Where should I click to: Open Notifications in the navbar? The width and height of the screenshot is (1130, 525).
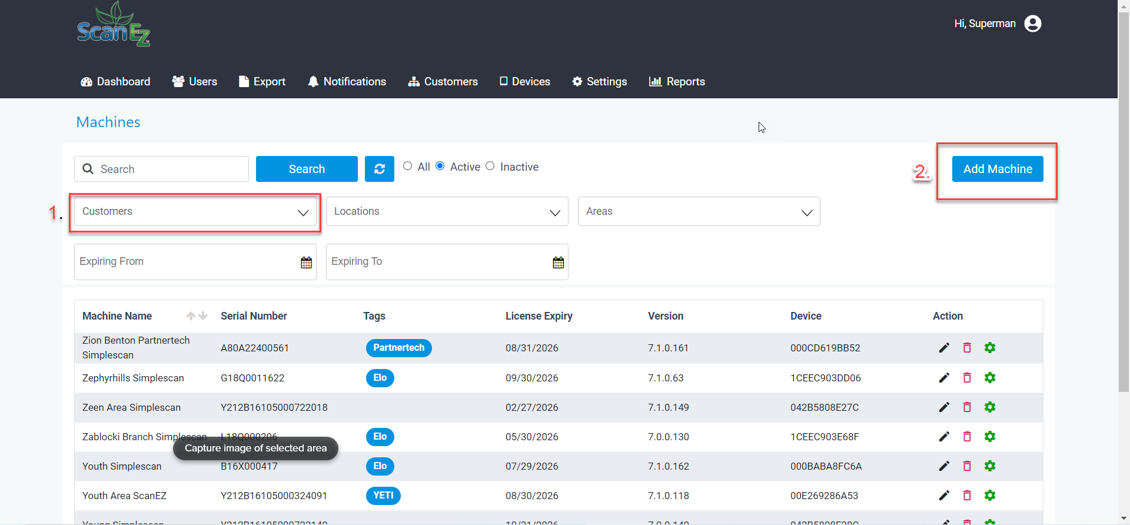pos(347,82)
